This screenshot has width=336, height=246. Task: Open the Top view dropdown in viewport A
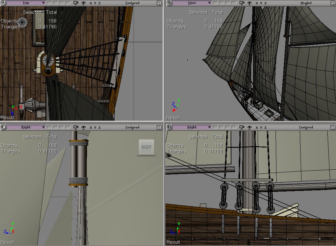(26, 3)
